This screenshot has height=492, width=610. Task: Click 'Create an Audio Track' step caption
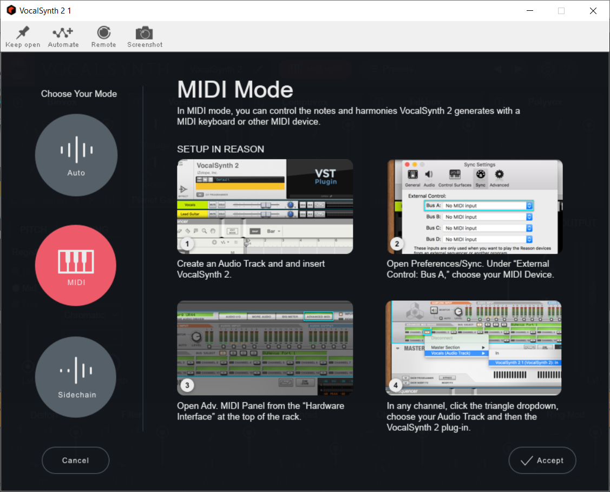tap(251, 269)
